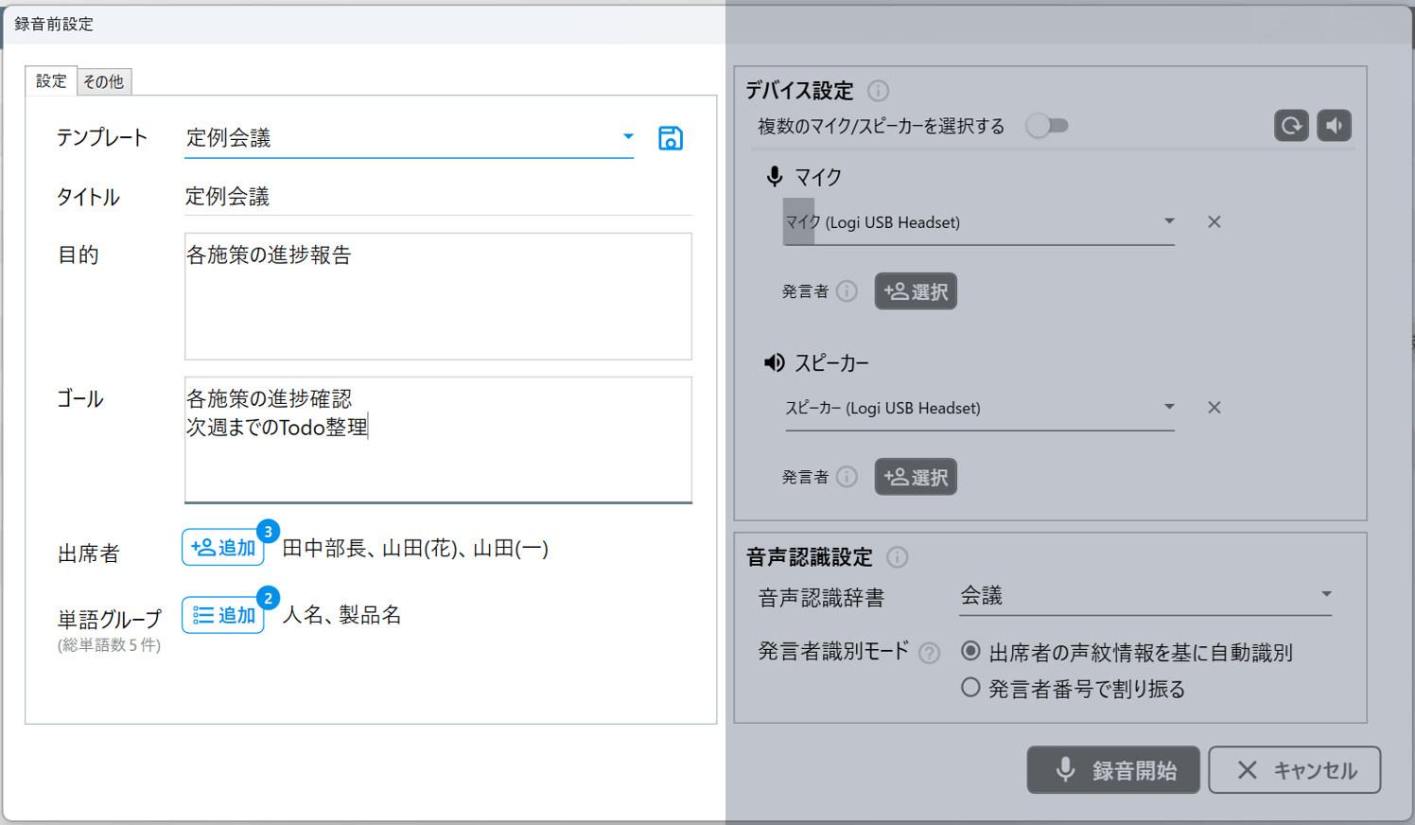Click the 目的 text area

tap(438, 296)
